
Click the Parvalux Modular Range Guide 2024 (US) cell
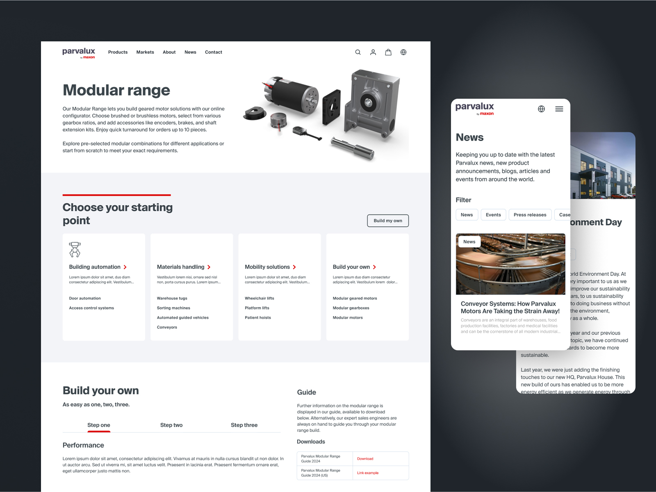pos(325,473)
